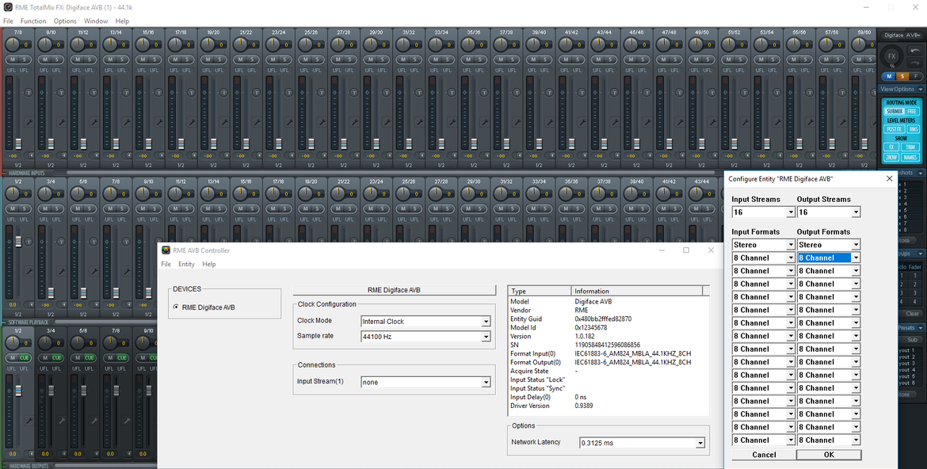
Task: Select FREE routing mode
Action: [912, 111]
